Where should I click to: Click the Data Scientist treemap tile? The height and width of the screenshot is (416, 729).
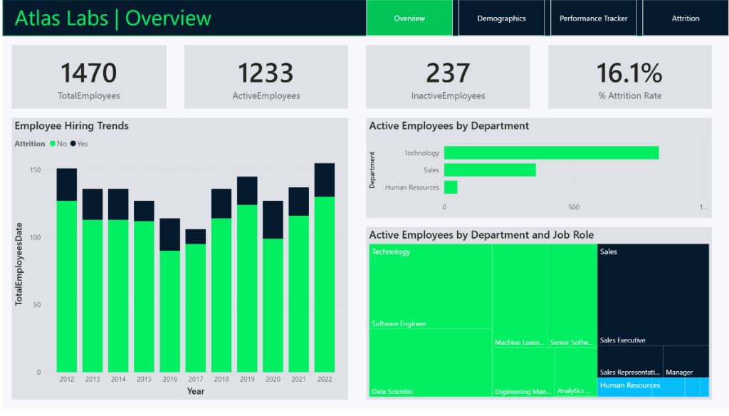(430, 363)
